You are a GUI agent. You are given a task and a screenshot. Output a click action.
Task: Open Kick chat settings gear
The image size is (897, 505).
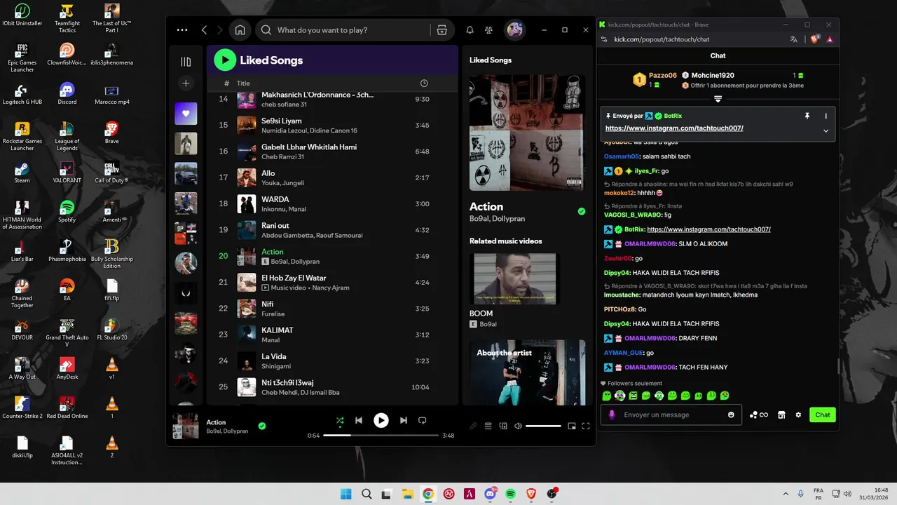click(798, 415)
